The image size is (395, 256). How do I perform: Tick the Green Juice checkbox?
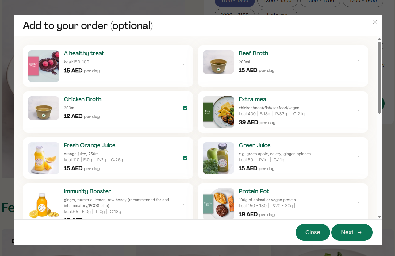[x=360, y=158]
